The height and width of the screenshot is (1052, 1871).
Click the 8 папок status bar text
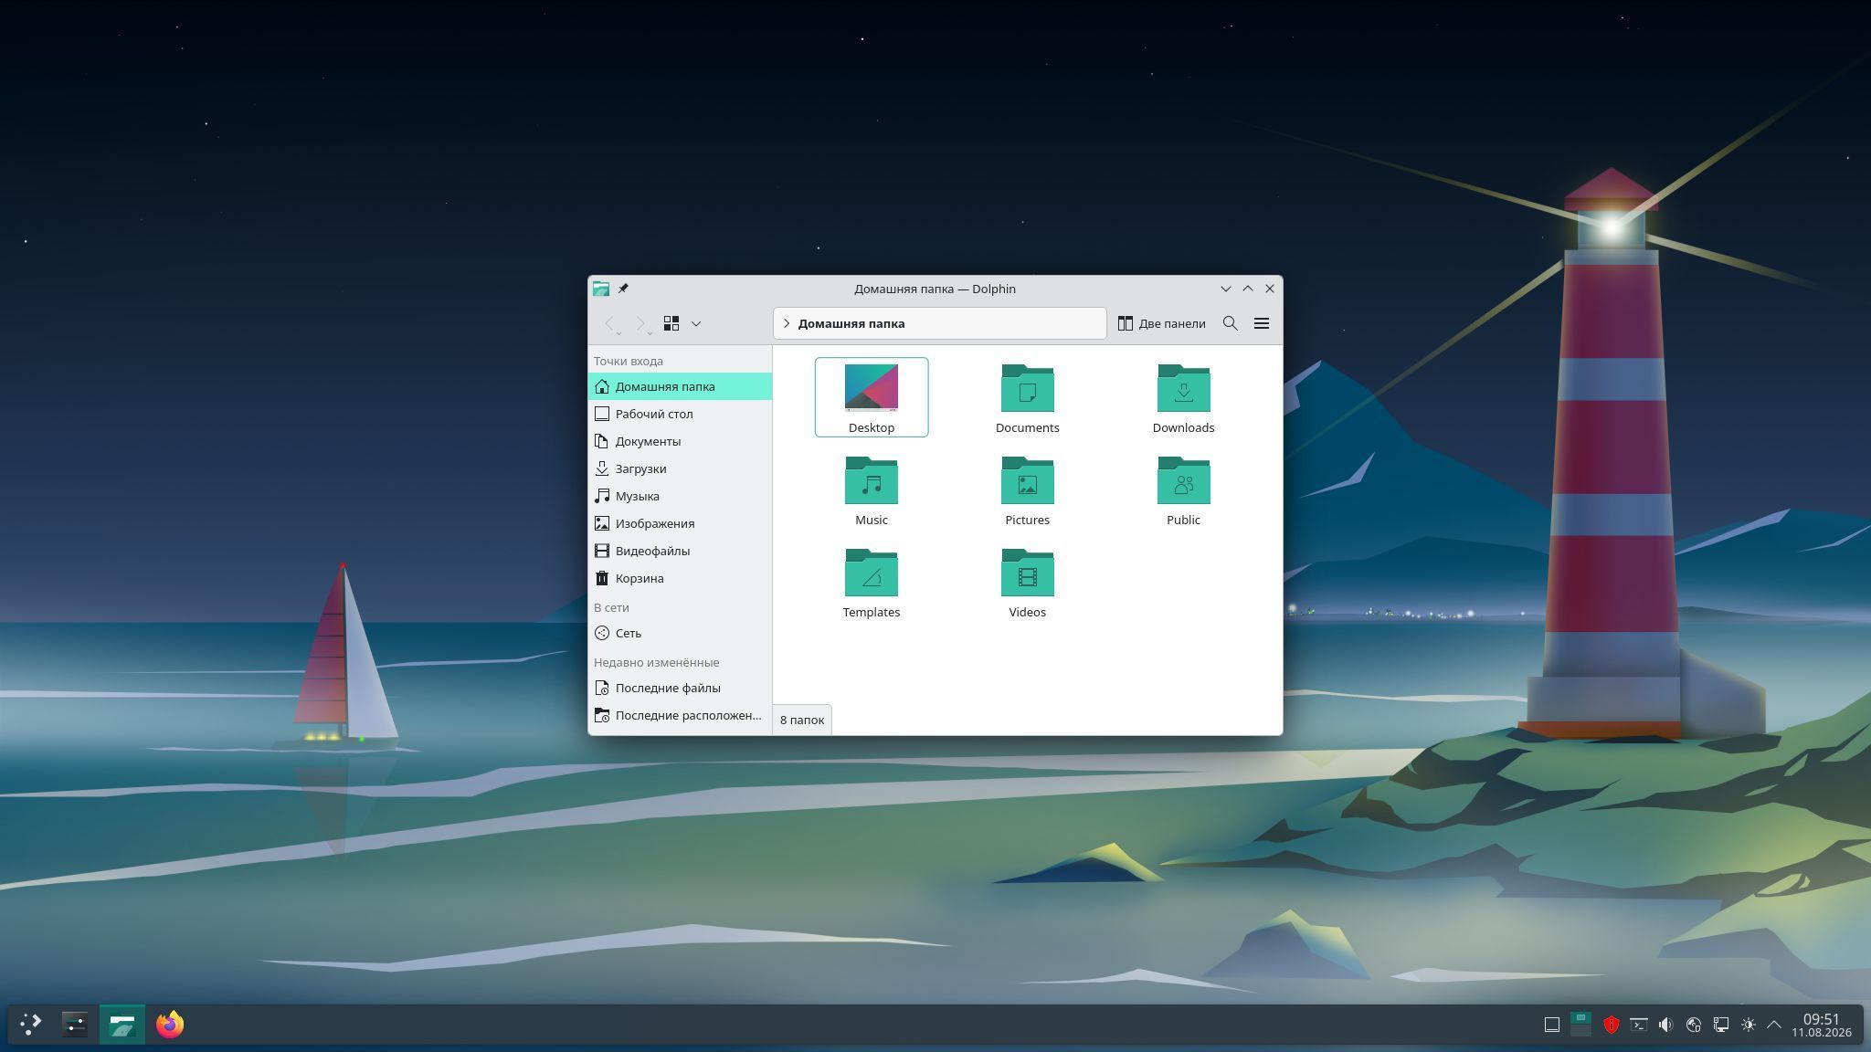click(802, 720)
